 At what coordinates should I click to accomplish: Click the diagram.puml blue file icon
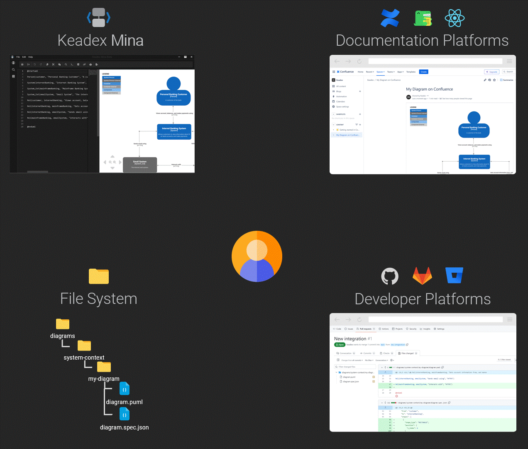125,389
